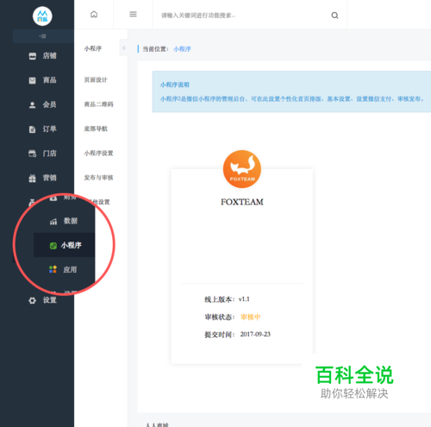Viewport: 431px width, 427px height.
Task: Open the hamburger menu icon in the top bar
Action: pos(133,14)
